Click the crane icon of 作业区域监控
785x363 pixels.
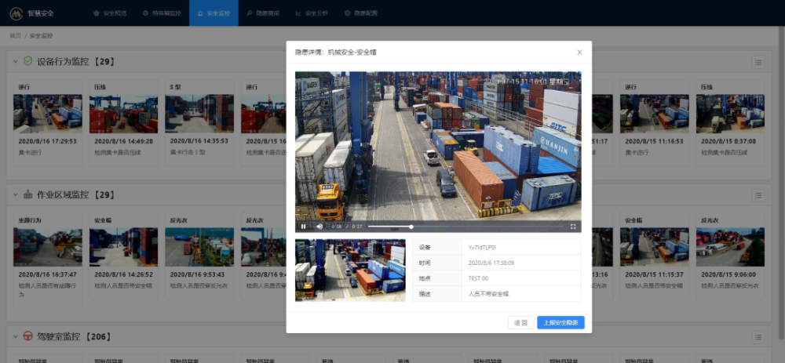coord(28,194)
